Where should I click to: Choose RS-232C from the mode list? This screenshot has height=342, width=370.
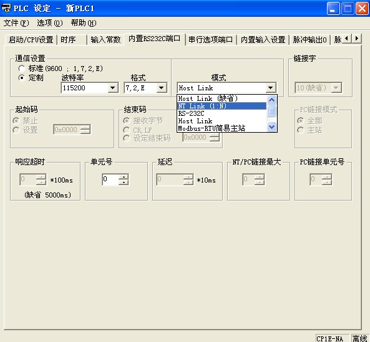click(222, 113)
